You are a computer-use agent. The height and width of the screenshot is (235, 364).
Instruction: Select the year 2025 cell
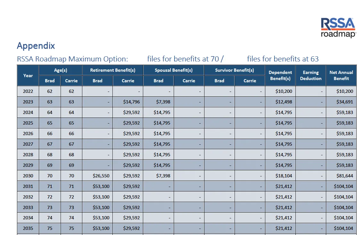[28, 123]
